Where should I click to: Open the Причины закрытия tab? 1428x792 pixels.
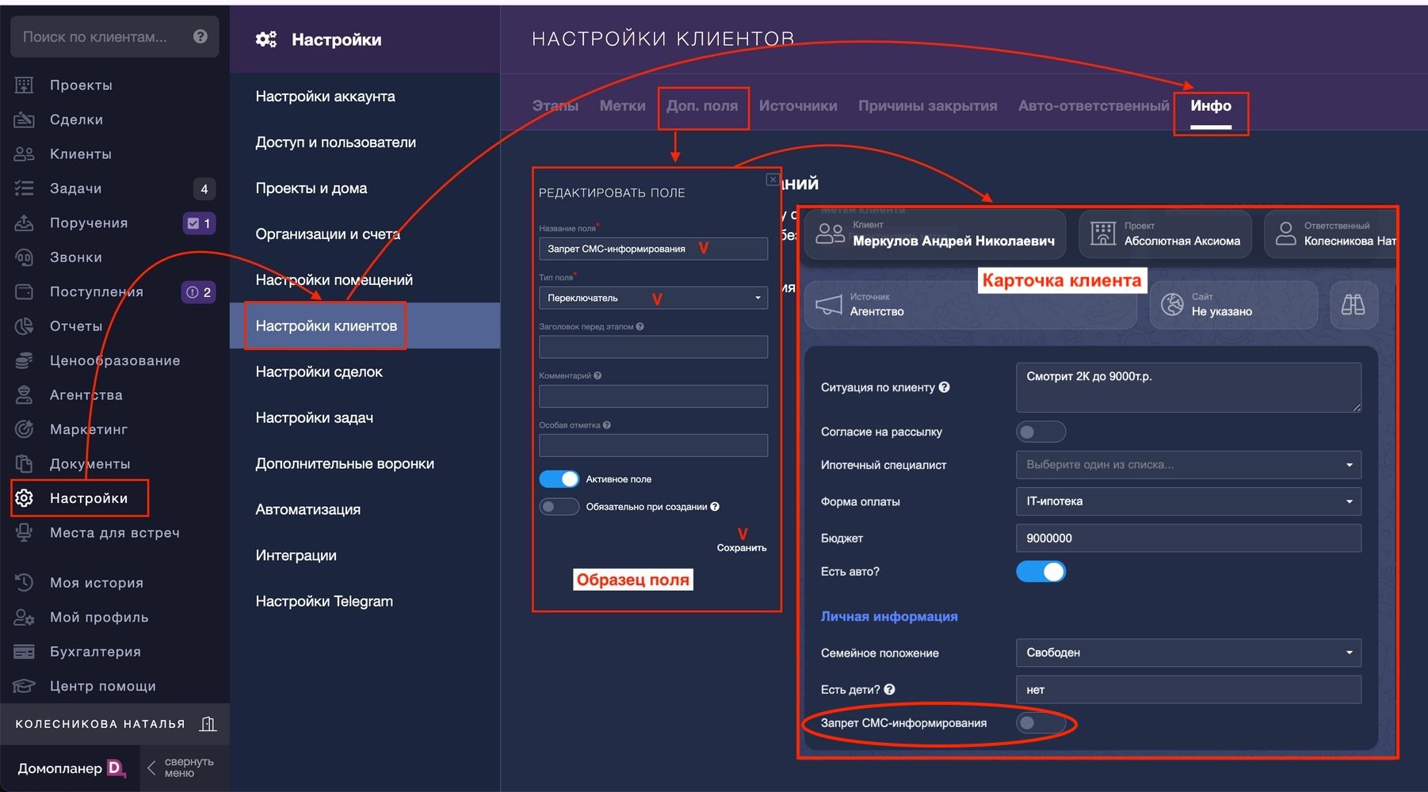pyautogui.click(x=928, y=105)
